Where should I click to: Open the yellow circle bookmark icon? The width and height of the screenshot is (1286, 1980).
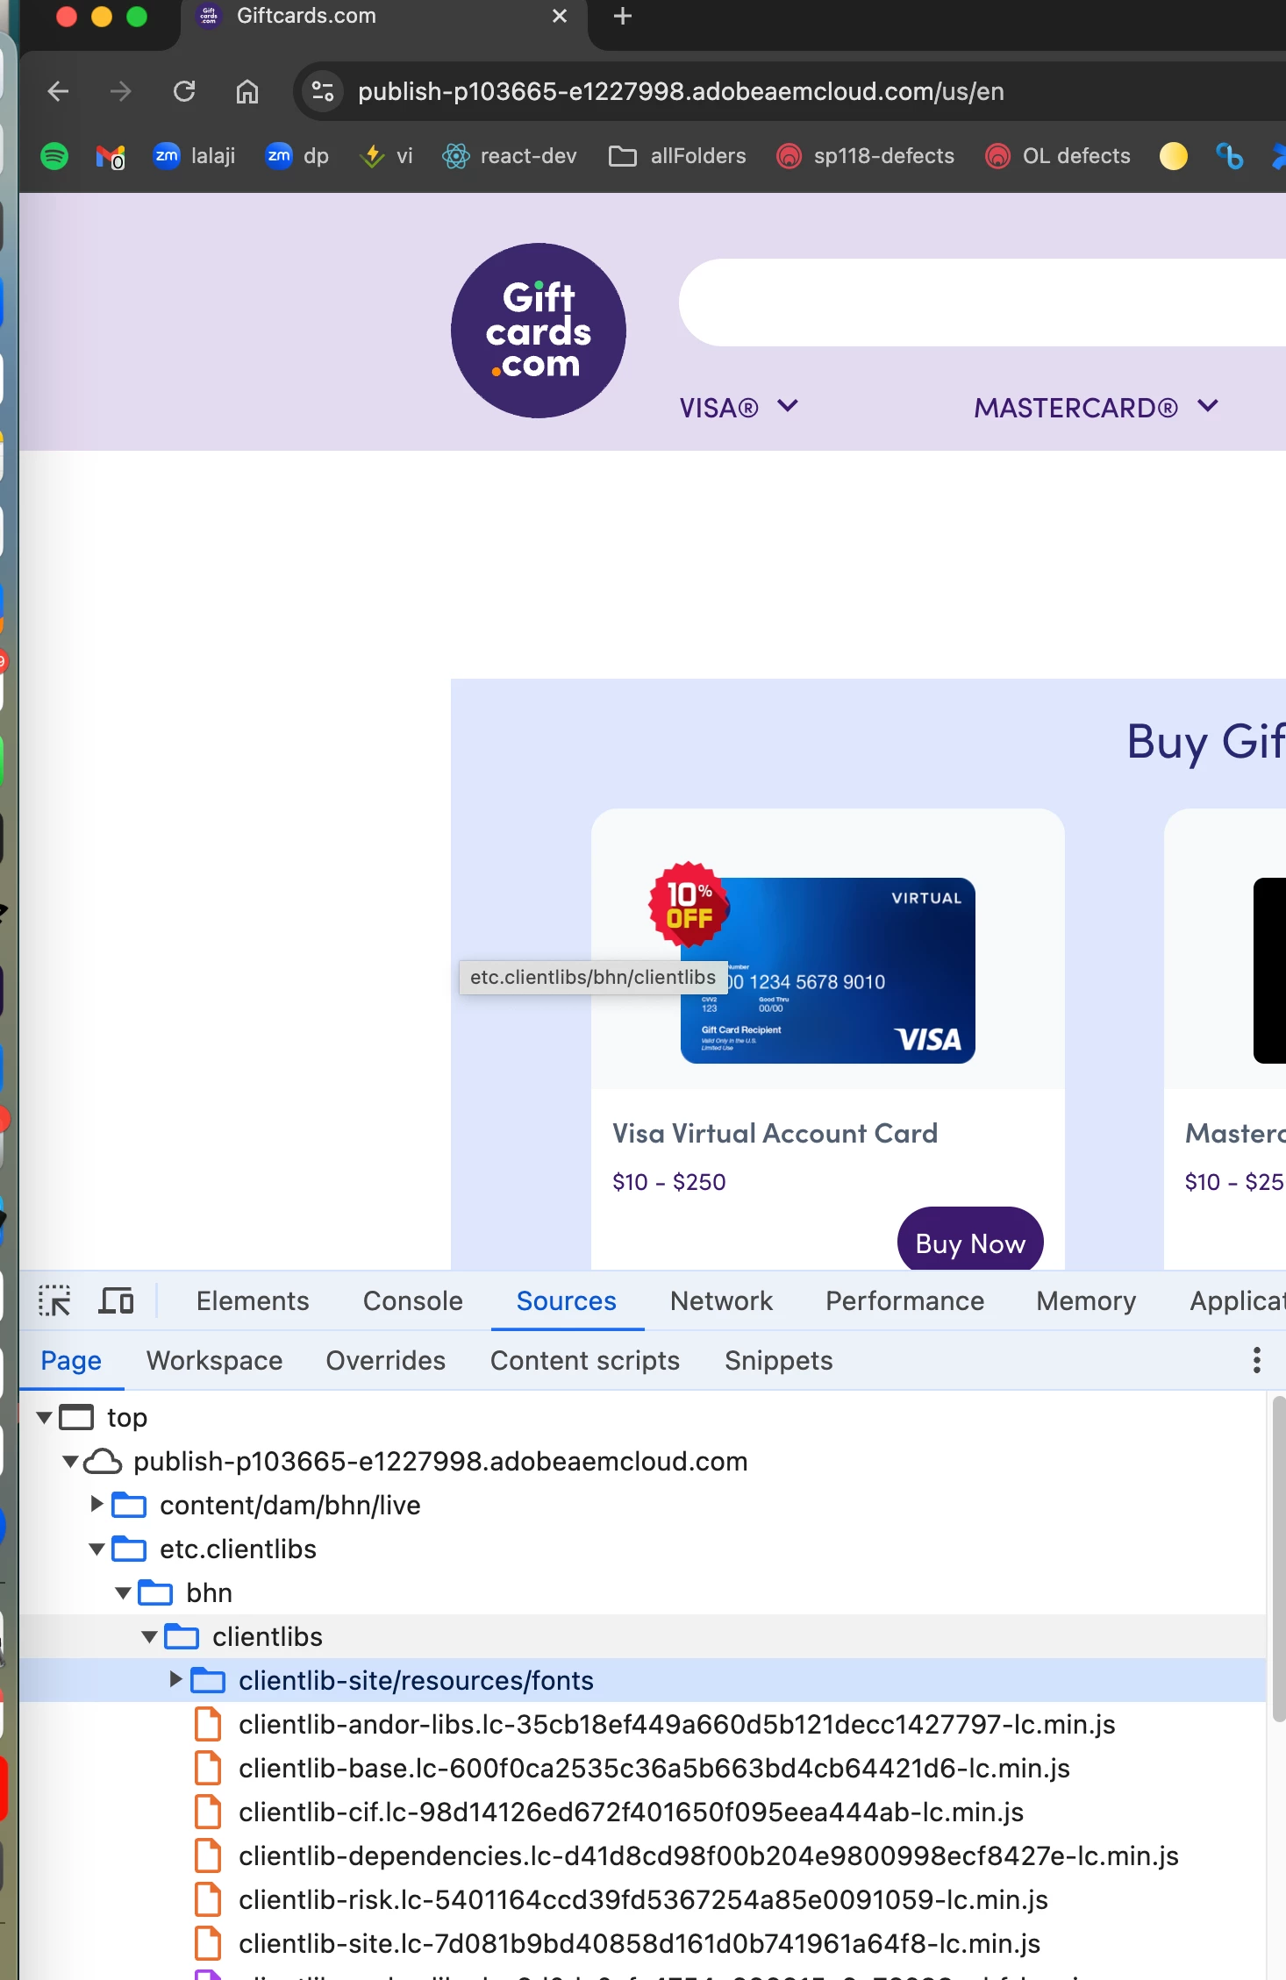coord(1173,156)
